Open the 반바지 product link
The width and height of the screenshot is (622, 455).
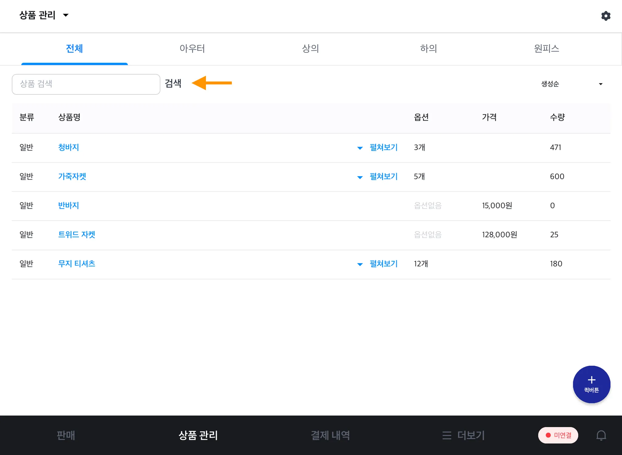tap(69, 206)
